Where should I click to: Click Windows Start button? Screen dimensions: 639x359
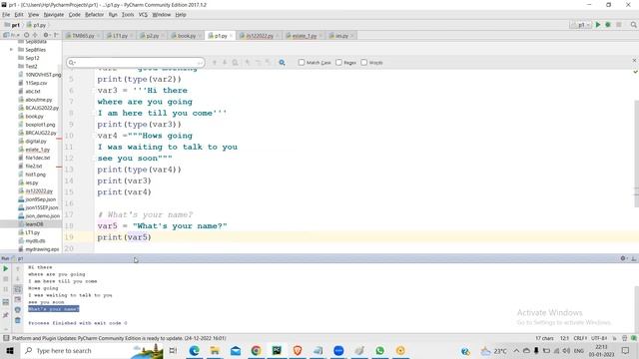(x=10, y=350)
